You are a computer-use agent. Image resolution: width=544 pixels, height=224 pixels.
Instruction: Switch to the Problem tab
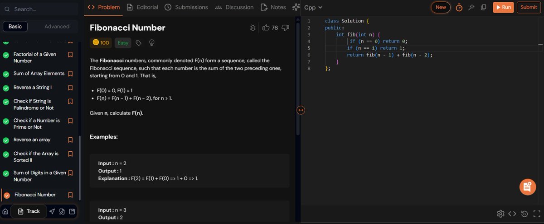point(104,7)
